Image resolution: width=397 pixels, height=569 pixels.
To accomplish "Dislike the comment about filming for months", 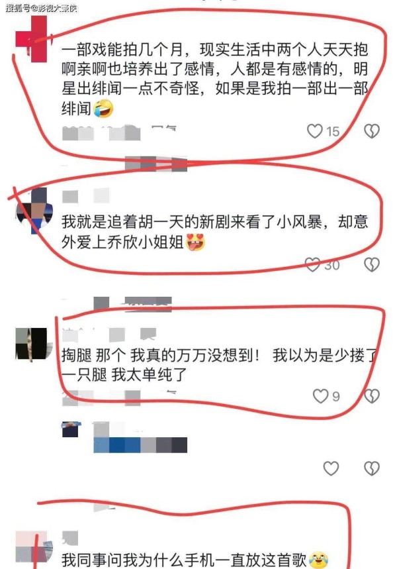I will point(372,131).
